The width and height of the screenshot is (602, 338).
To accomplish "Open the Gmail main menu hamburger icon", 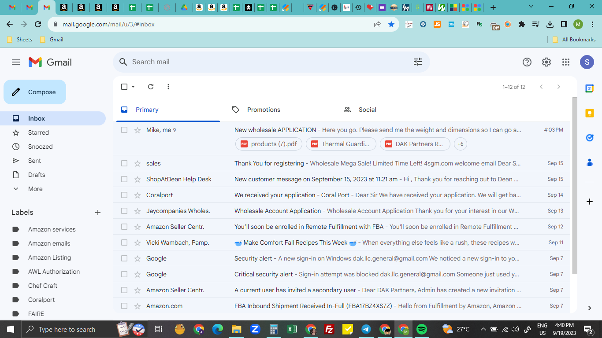I will click(x=16, y=62).
